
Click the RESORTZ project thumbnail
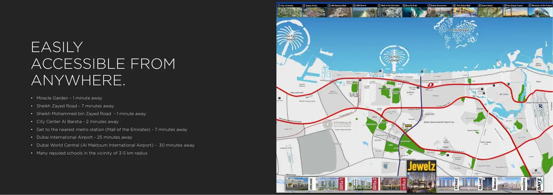coord(512,184)
